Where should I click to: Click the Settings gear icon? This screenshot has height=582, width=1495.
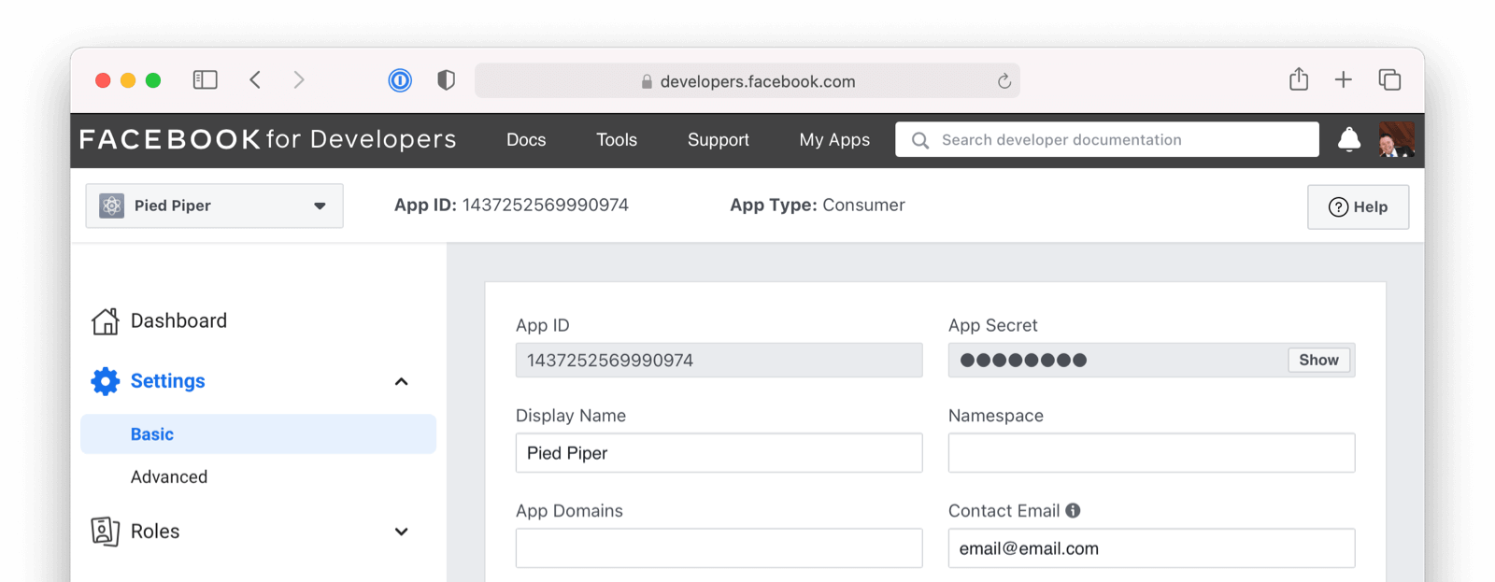tap(106, 381)
